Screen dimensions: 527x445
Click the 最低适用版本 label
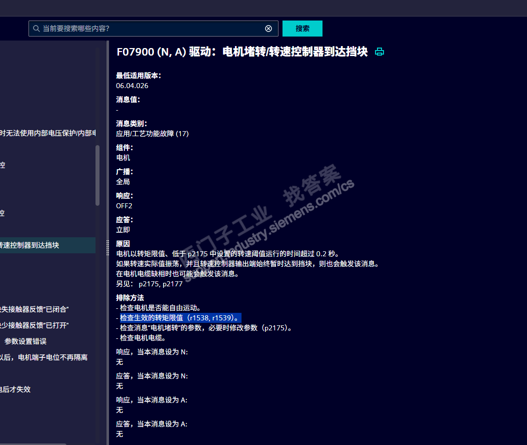click(138, 76)
